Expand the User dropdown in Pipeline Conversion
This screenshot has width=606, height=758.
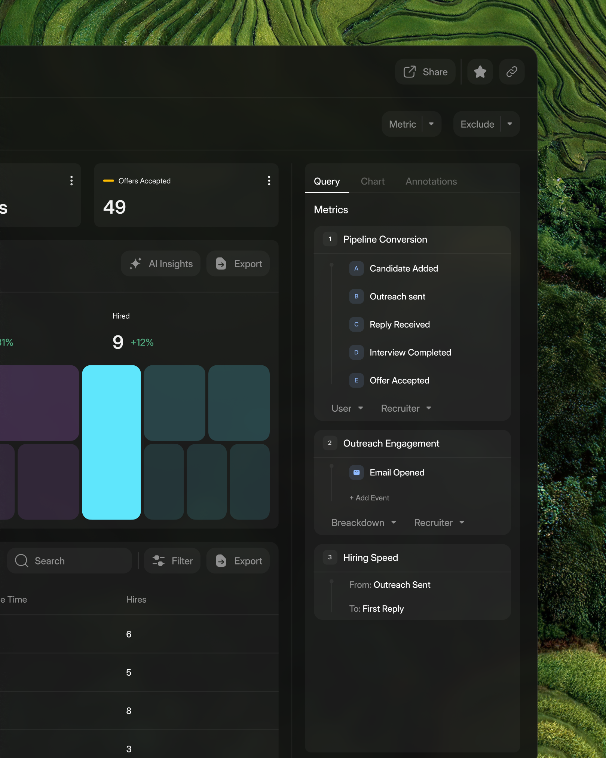point(347,408)
